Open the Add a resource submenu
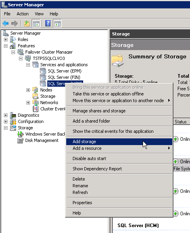This screenshot has height=233, width=190. point(119,148)
